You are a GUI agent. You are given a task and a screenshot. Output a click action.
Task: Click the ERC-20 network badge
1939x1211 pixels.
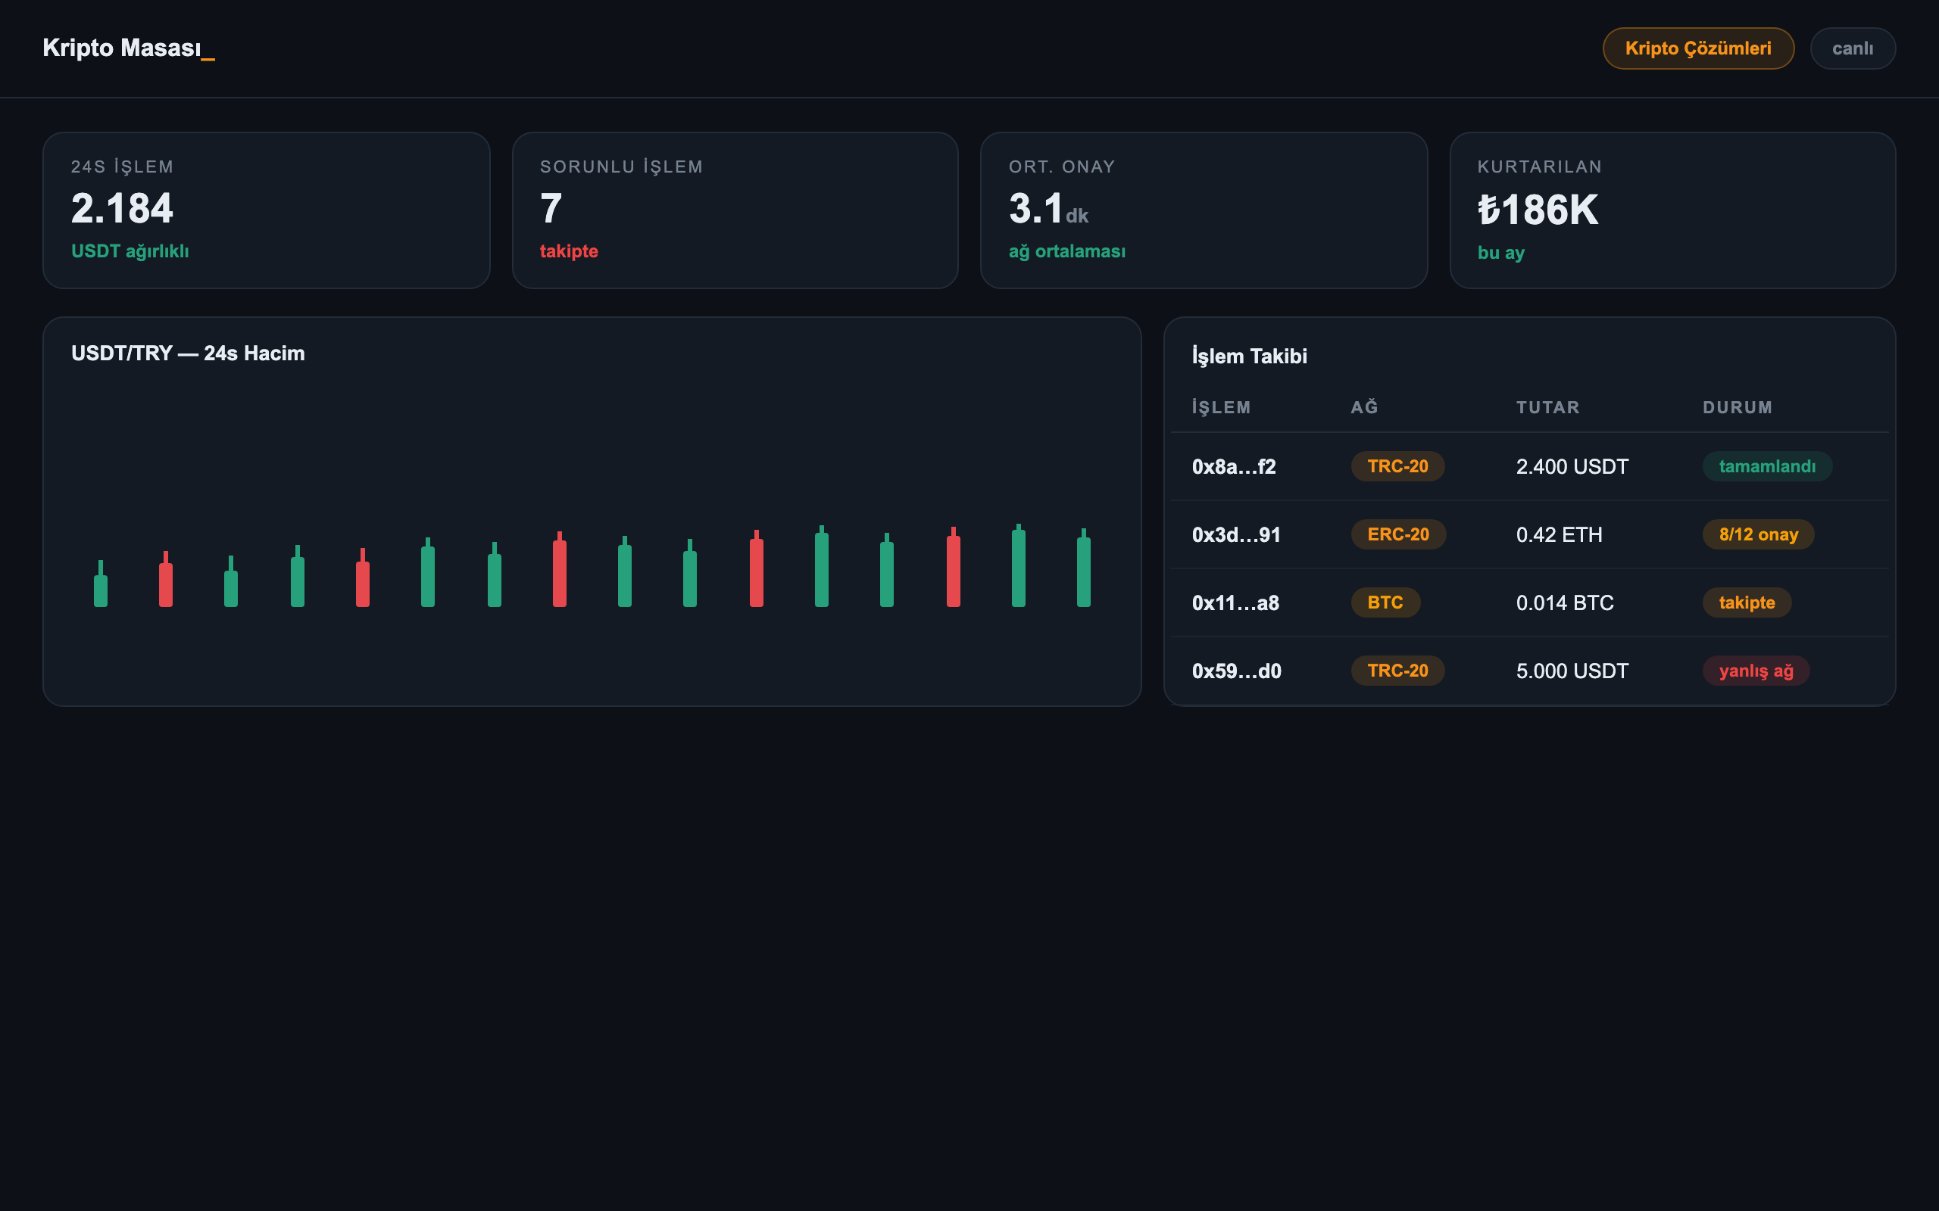pos(1398,534)
